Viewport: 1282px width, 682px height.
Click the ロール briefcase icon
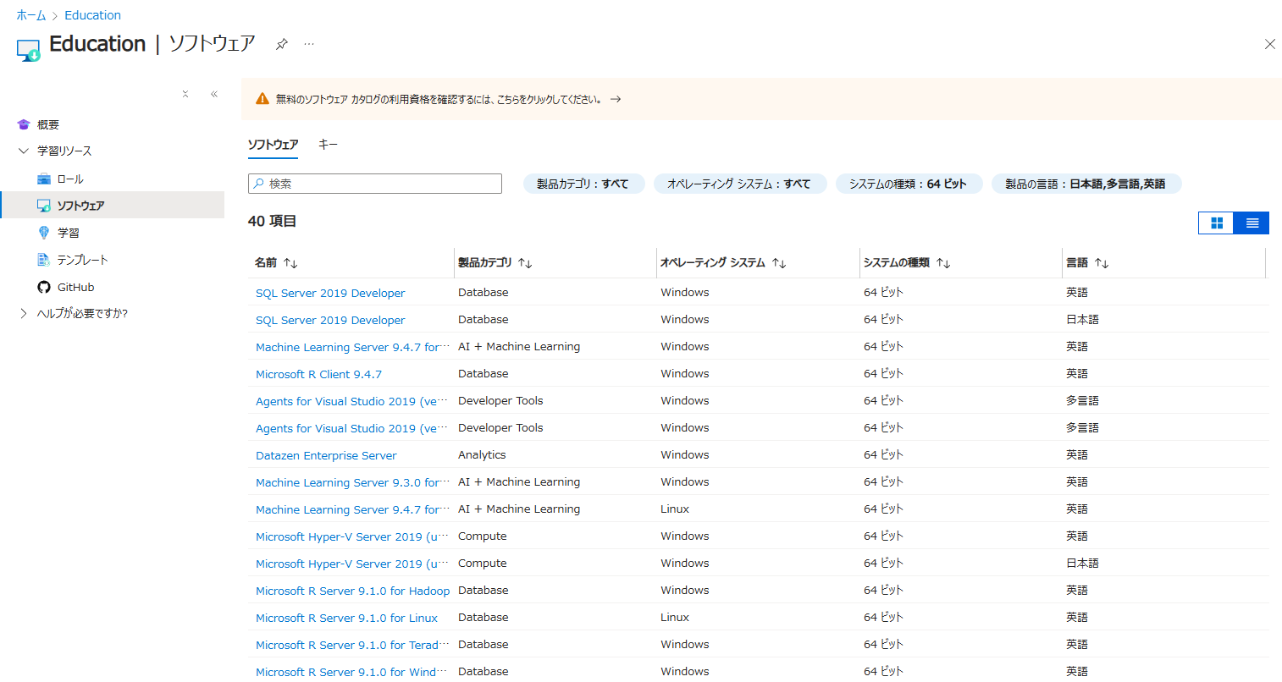(x=44, y=179)
